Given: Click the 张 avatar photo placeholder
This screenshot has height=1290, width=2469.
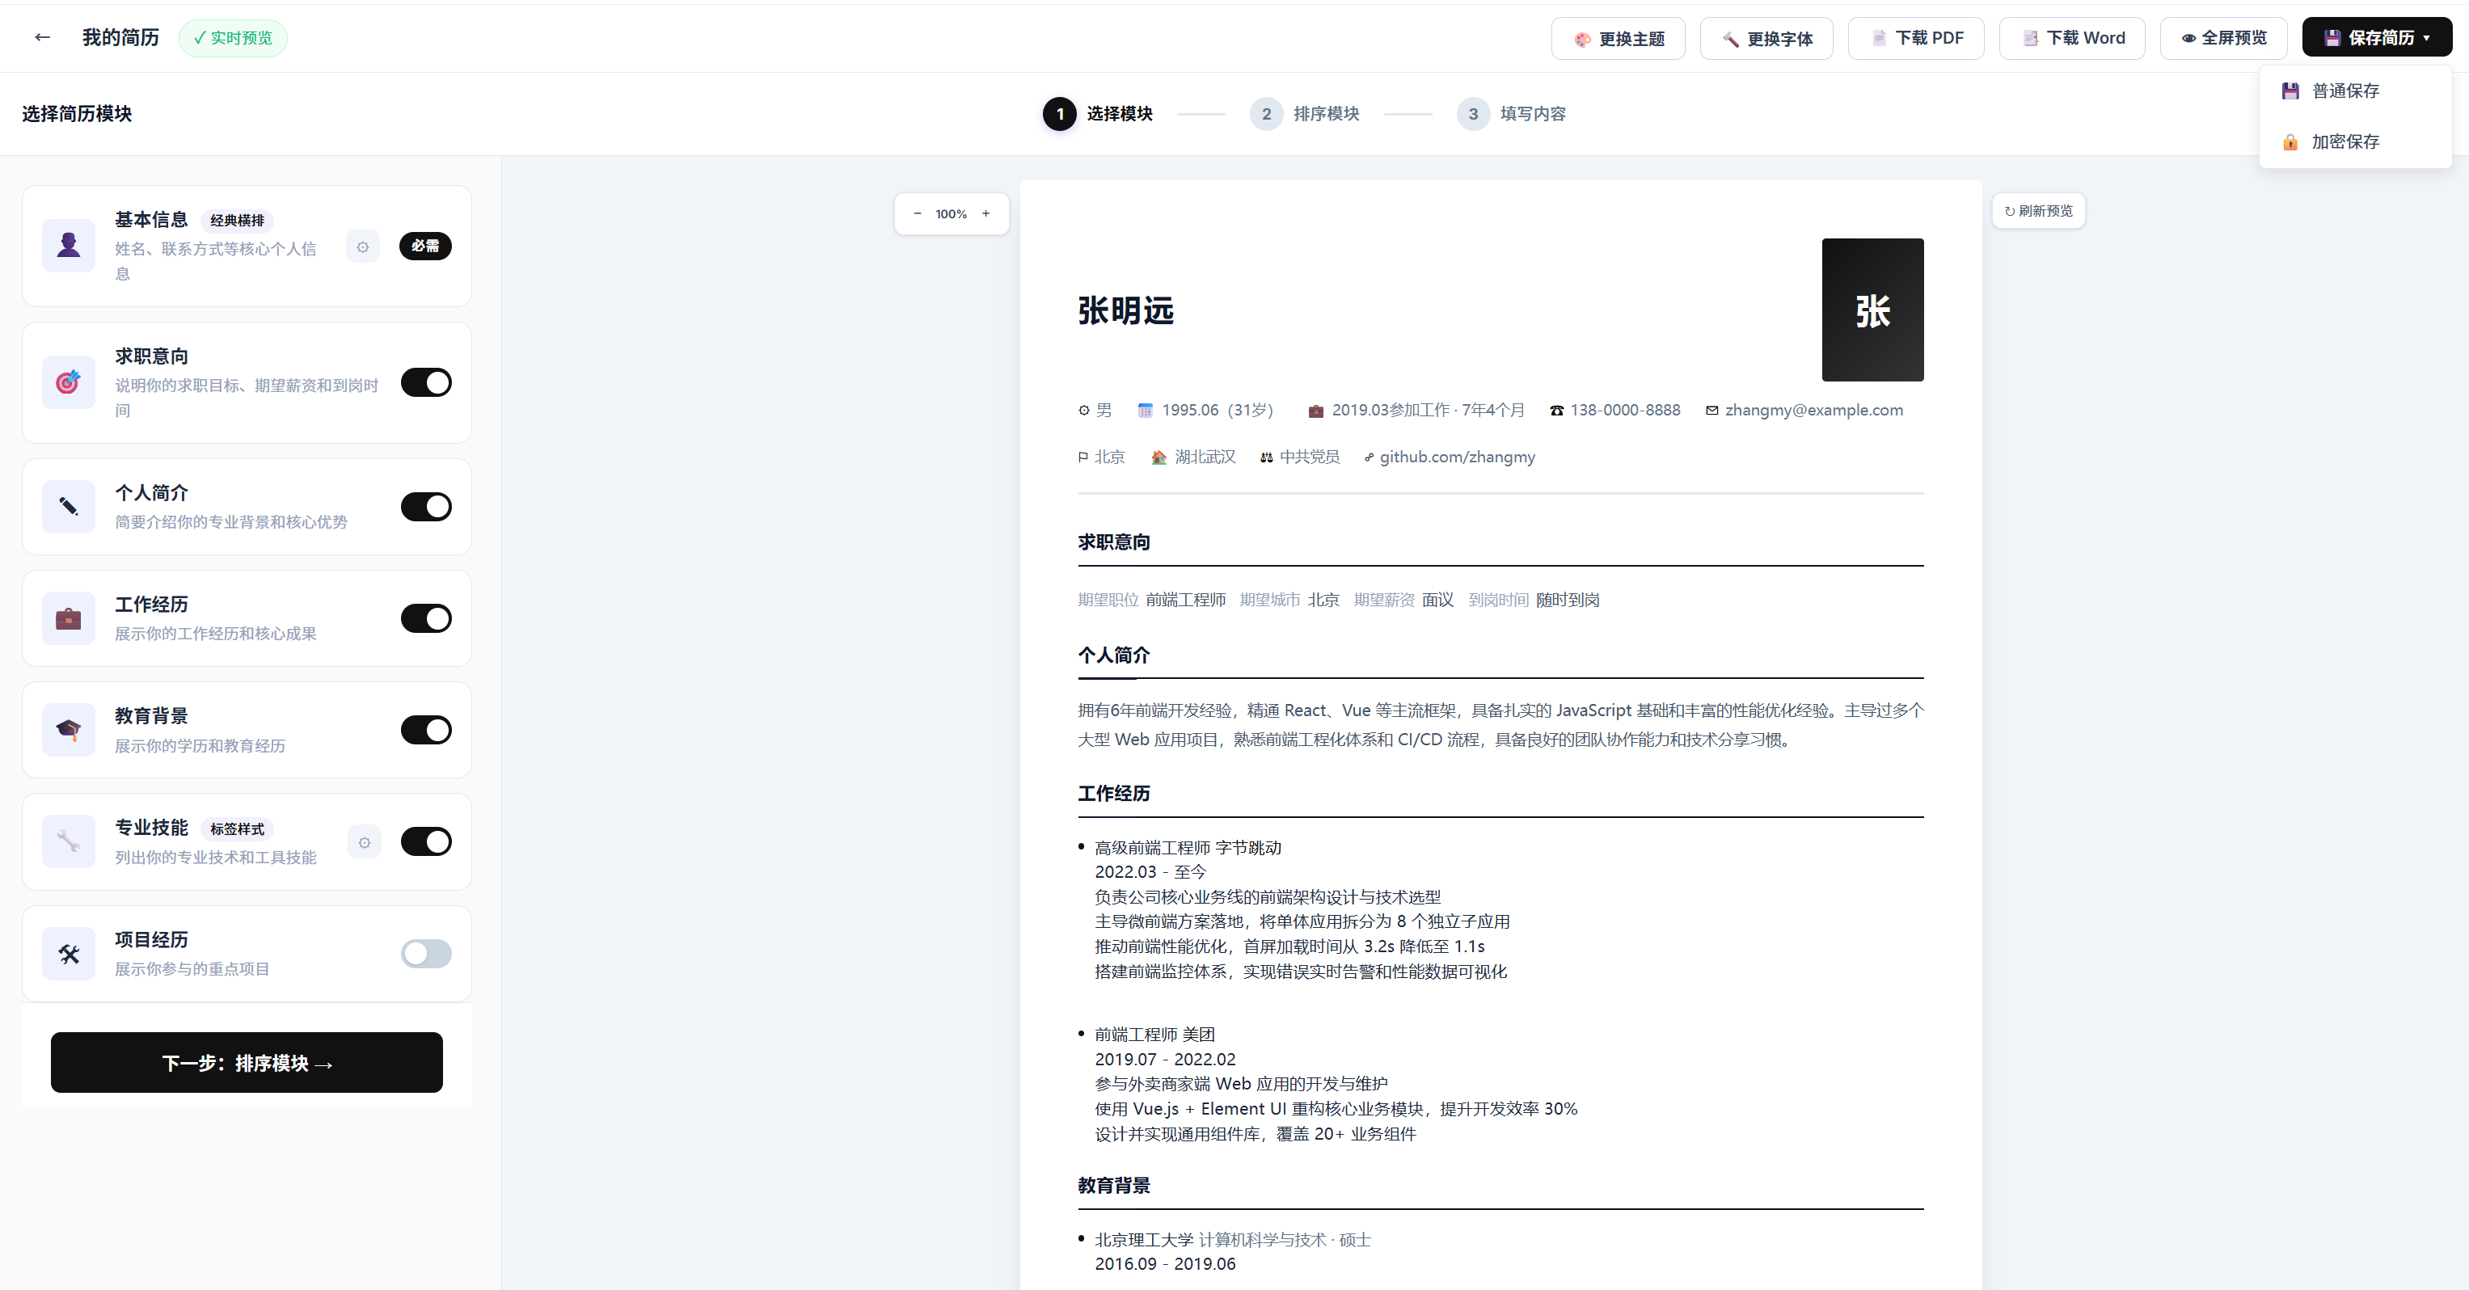Looking at the screenshot, I should [x=1872, y=310].
